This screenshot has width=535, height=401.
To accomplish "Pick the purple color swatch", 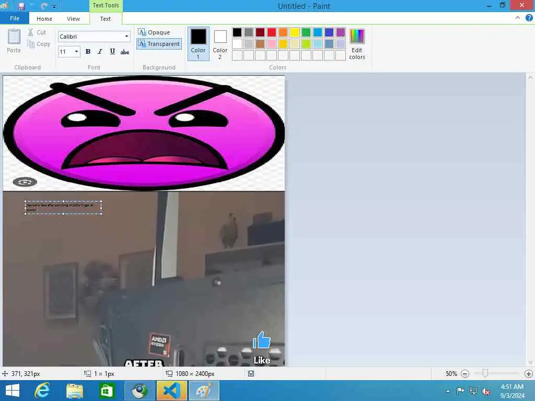I will tap(341, 32).
